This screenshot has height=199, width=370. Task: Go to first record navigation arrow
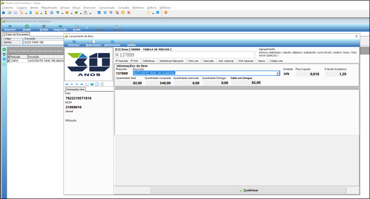[67, 84]
